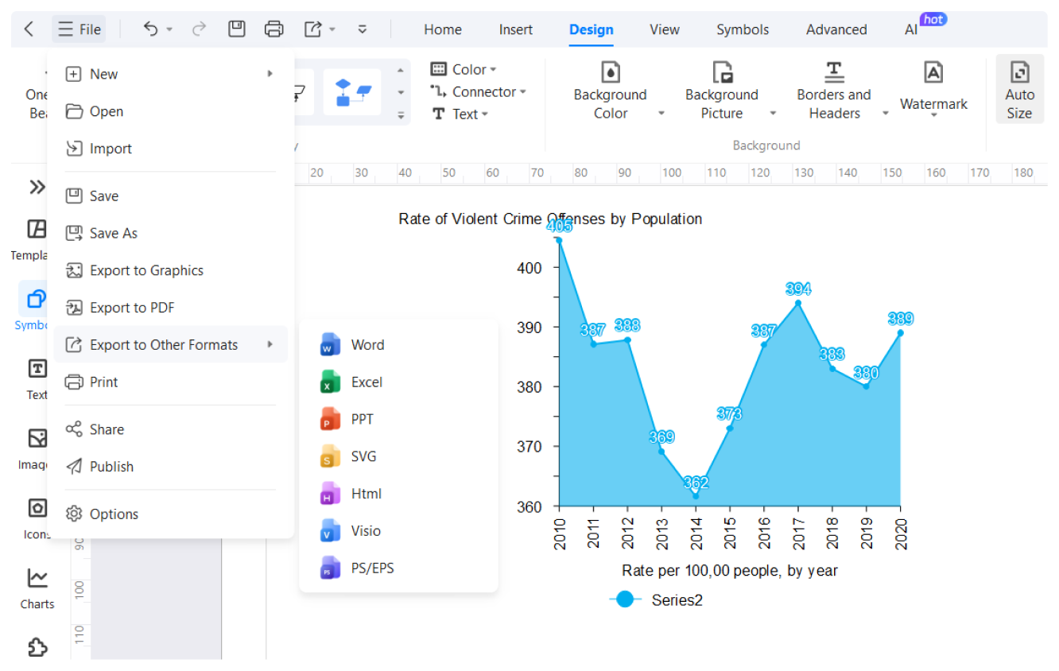The width and height of the screenshot is (1059, 671).
Task: Open the Advanced tab
Action: (x=836, y=29)
